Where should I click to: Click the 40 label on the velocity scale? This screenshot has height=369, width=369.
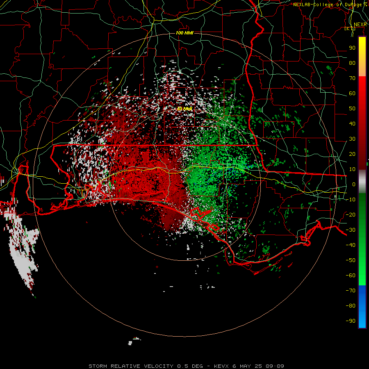pyautogui.click(x=352, y=124)
